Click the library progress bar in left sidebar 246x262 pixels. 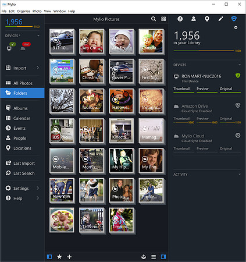click(19, 27)
